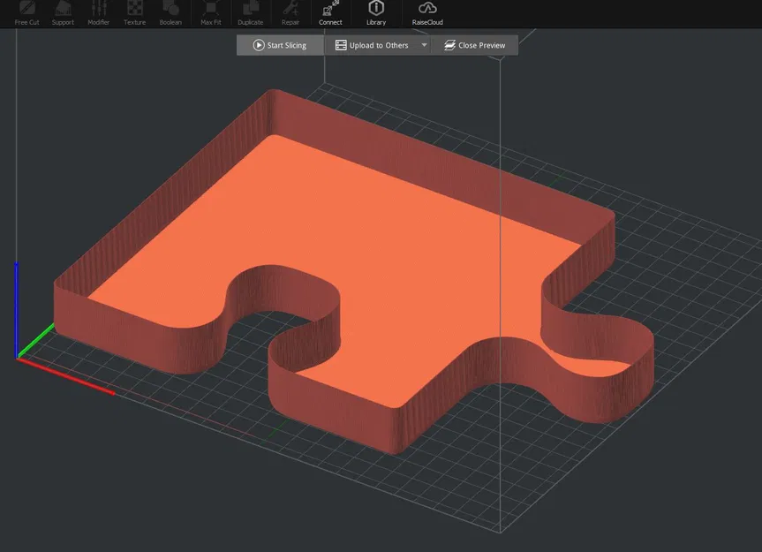Run the Repair tool

click(x=290, y=13)
